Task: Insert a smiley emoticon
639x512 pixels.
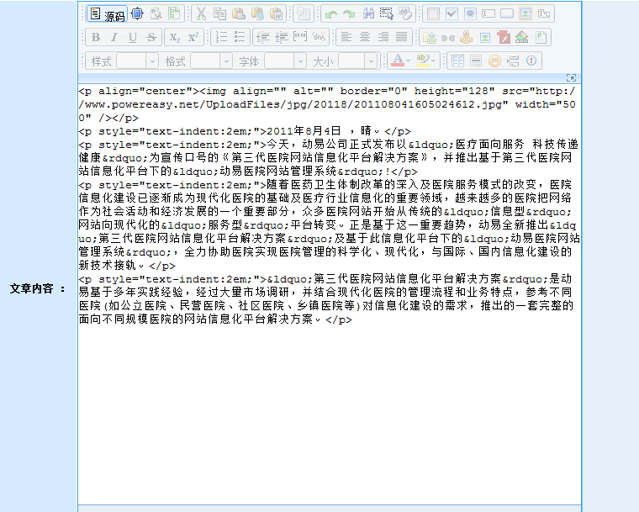Action: click(x=494, y=61)
